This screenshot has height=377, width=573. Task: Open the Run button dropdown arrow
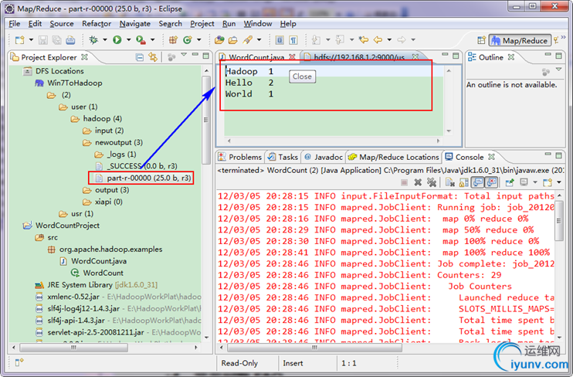128,40
